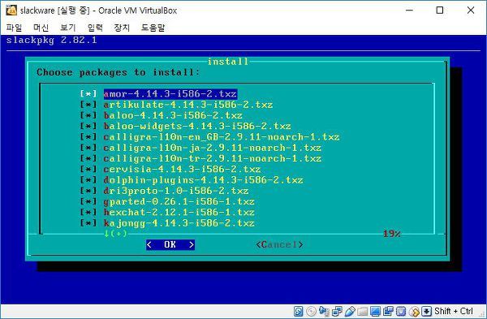This screenshot has height=319, width=487.
Task: Minimize the VirtualBox window
Action: (410, 11)
